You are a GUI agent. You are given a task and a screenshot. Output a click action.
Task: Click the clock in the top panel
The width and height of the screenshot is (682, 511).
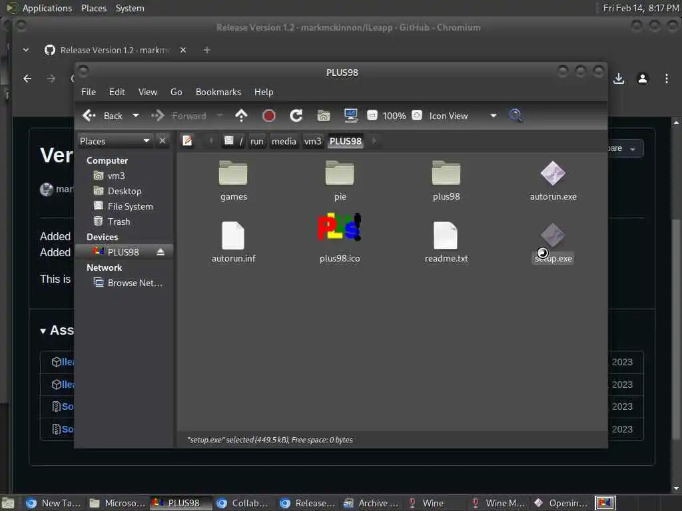(641, 8)
